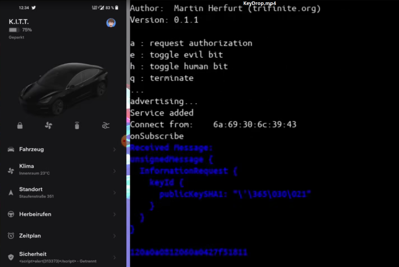Image resolution: width=399 pixels, height=267 pixels.
Task: Tap the K.I.T.T. vehicle name
Action: [x=19, y=22]
